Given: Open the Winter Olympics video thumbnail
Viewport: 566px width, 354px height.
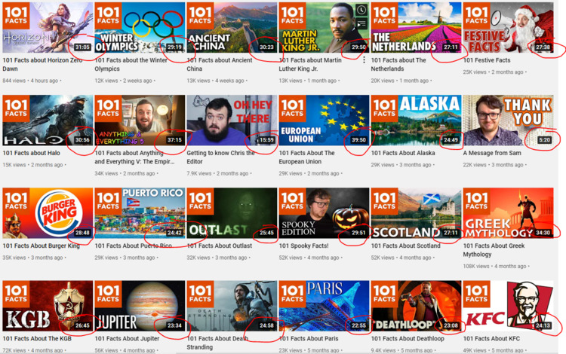Looking at the screenshot, I should [x=140, y=27].
